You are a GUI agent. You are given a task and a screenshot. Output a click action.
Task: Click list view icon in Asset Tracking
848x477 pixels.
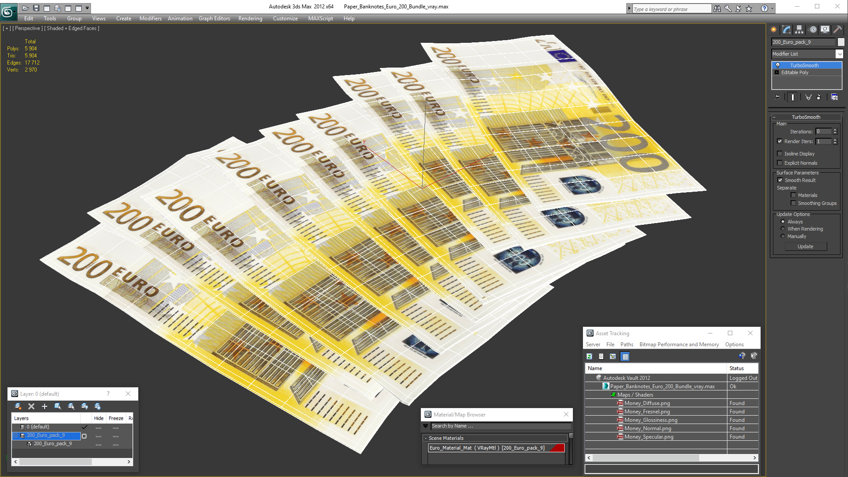pos(601,356)
